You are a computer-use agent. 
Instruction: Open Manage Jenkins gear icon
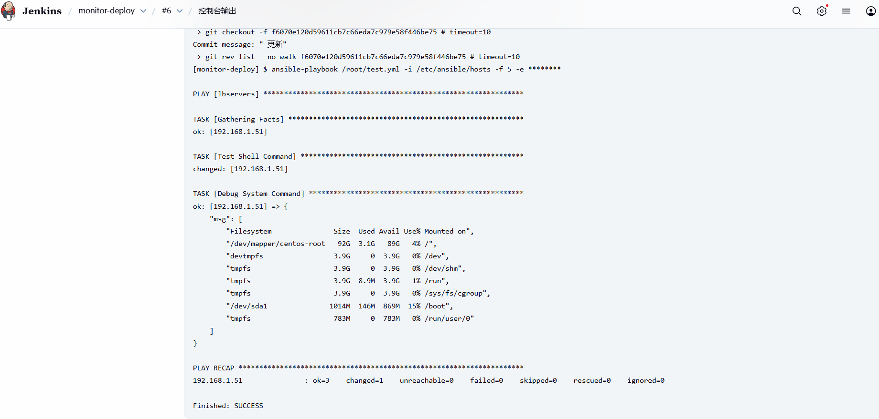pos(822,11)
